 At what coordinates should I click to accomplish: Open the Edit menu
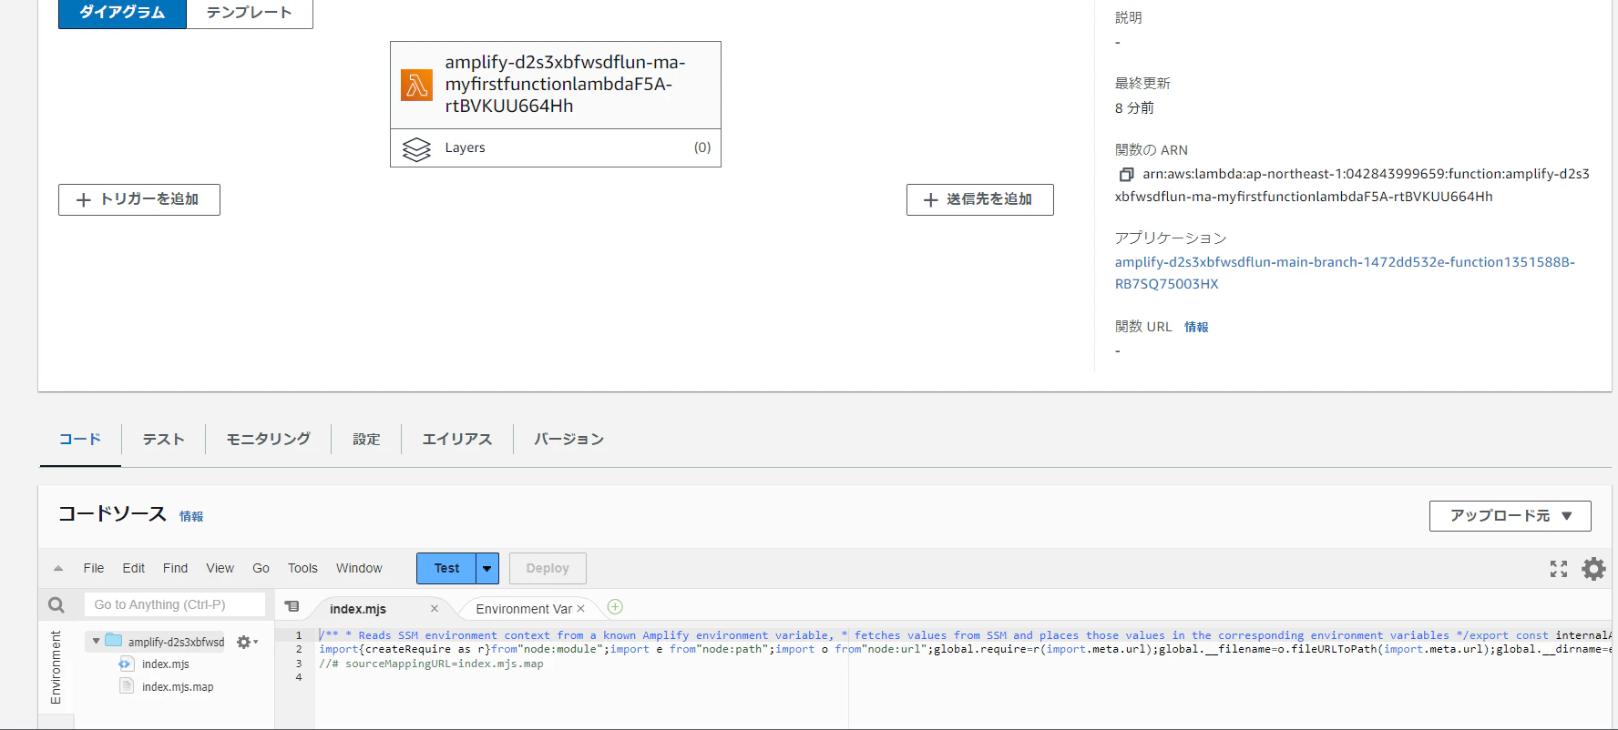[134, 568]
